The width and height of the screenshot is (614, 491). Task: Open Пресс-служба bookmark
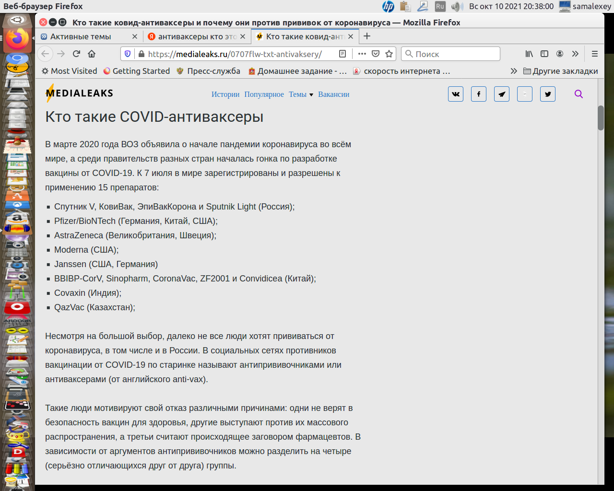point(208,71)
